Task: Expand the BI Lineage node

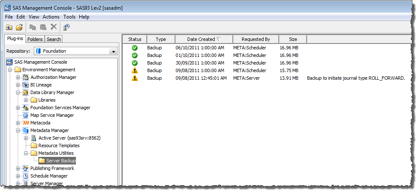Action: coord(18,85)
